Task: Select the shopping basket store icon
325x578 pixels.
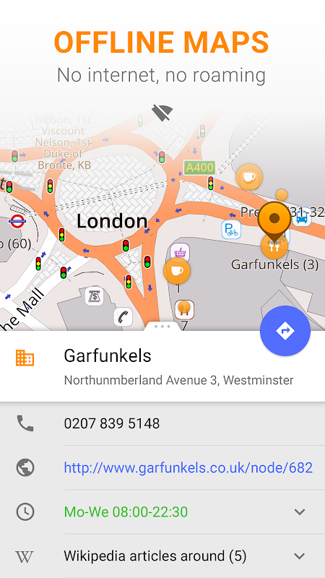Action: tap(180, 252)
